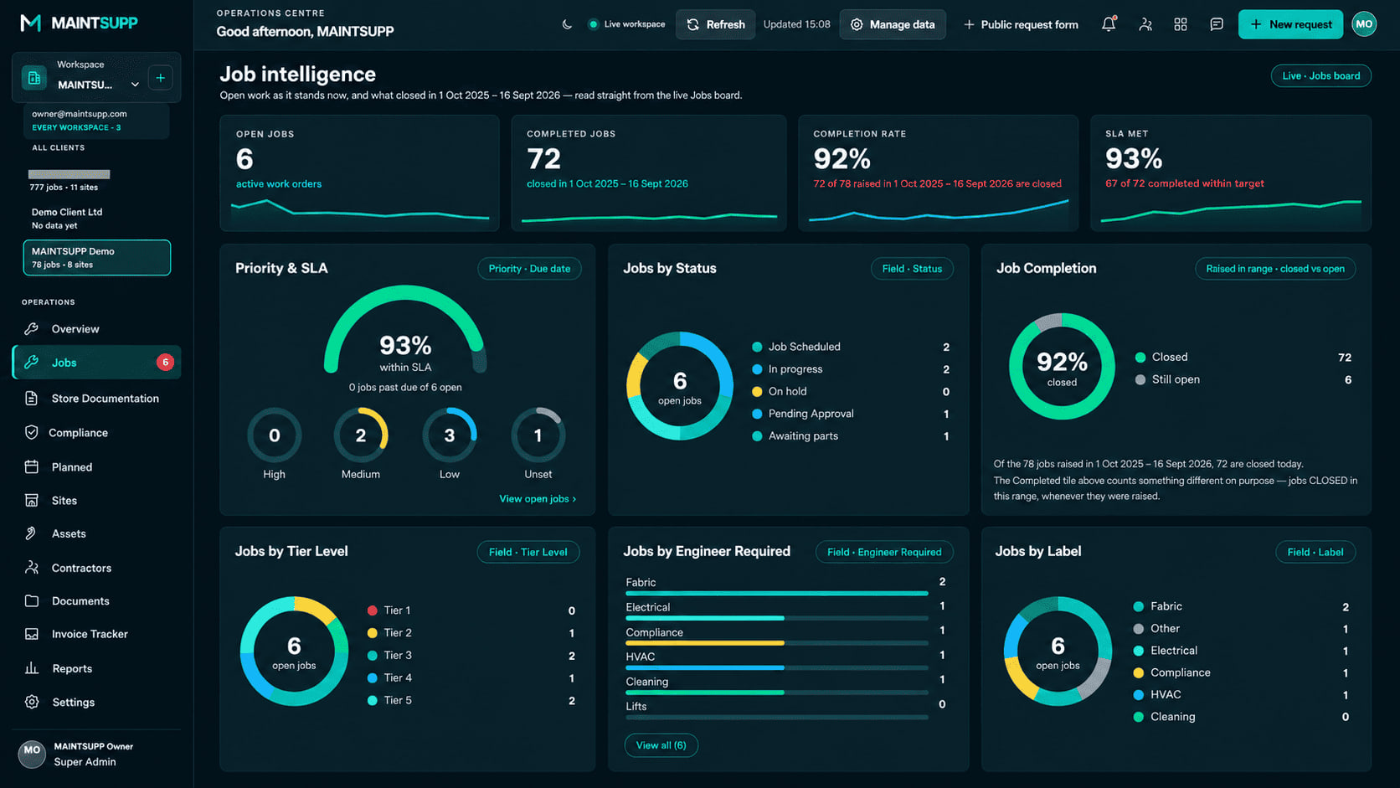Open Store Documentation page

click(x=96, y=399)
